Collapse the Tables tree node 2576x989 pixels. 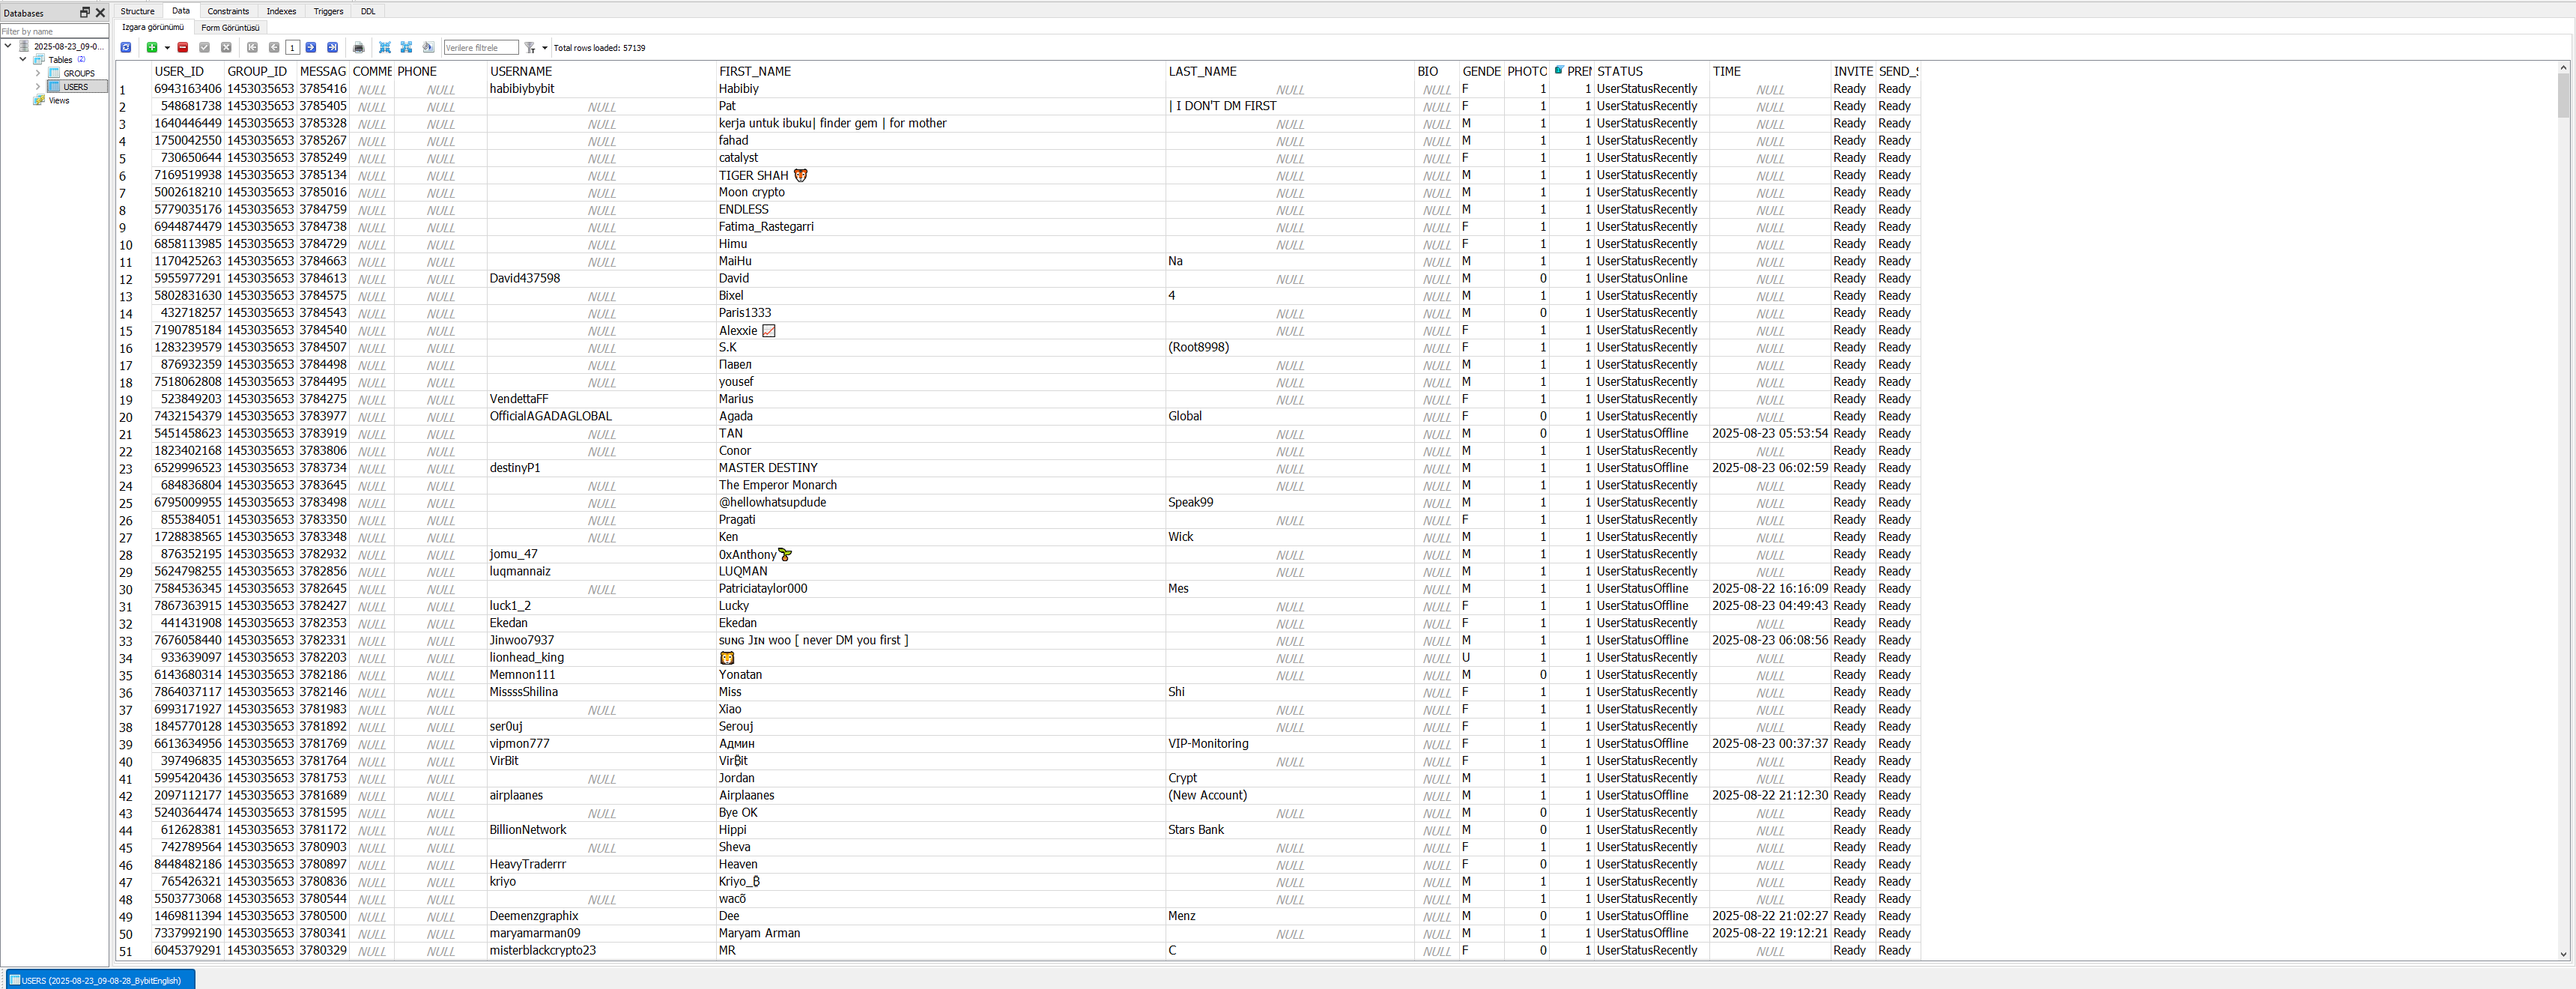[x=23, y=59]
